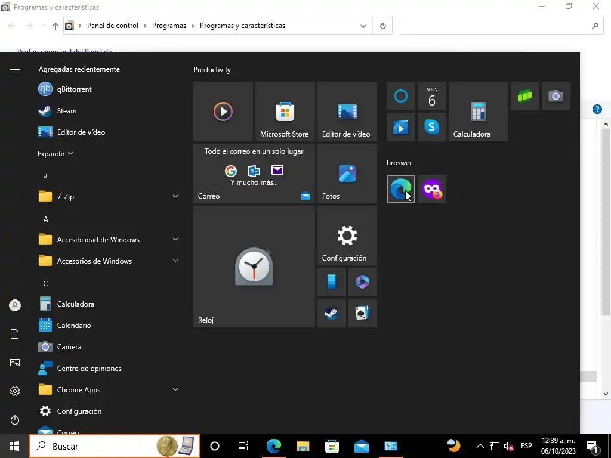Viewport: 611px width, 458px height.
Task: Open the help question mark icon
Action: 597,109
